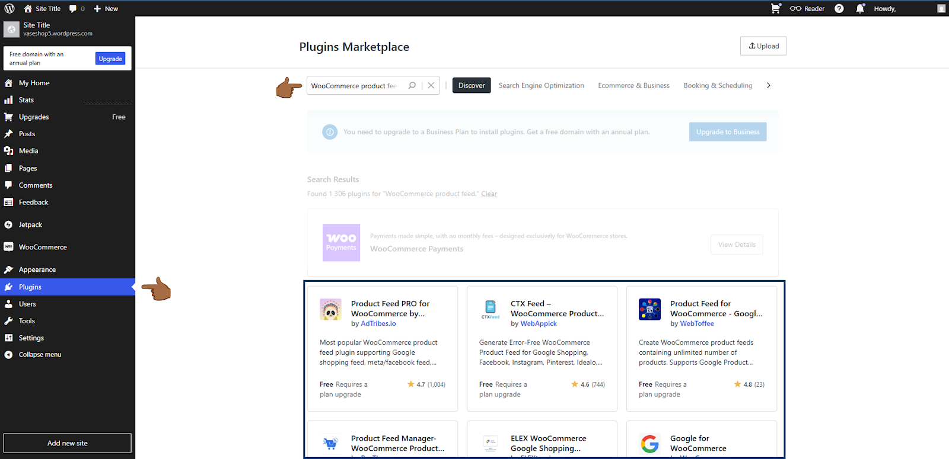949x459 pixels.
Task: Open CTX Feed WooCommerce Product title
Action: click(x=558, y=309)
